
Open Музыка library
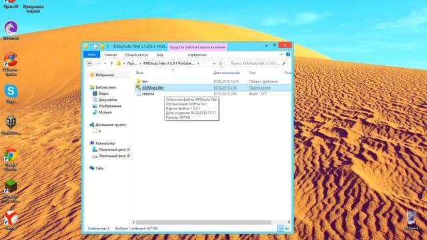105,113
